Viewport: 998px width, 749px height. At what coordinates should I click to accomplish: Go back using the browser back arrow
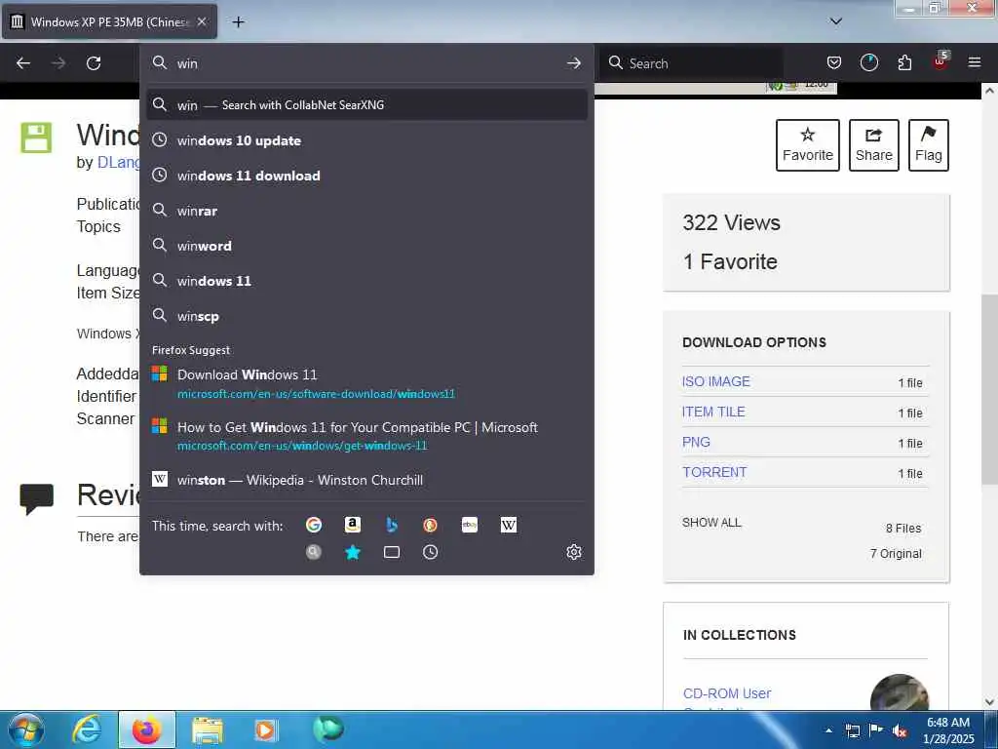pos(23,63)
